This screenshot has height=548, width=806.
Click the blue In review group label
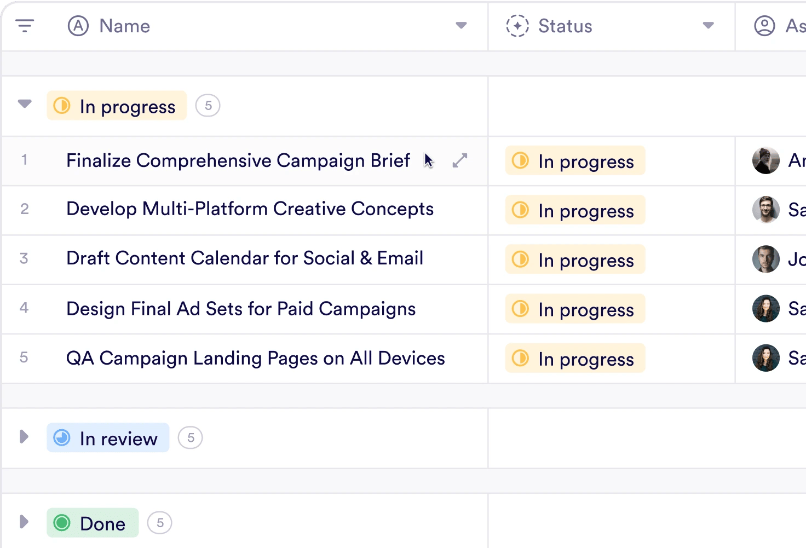coord(108,438)
